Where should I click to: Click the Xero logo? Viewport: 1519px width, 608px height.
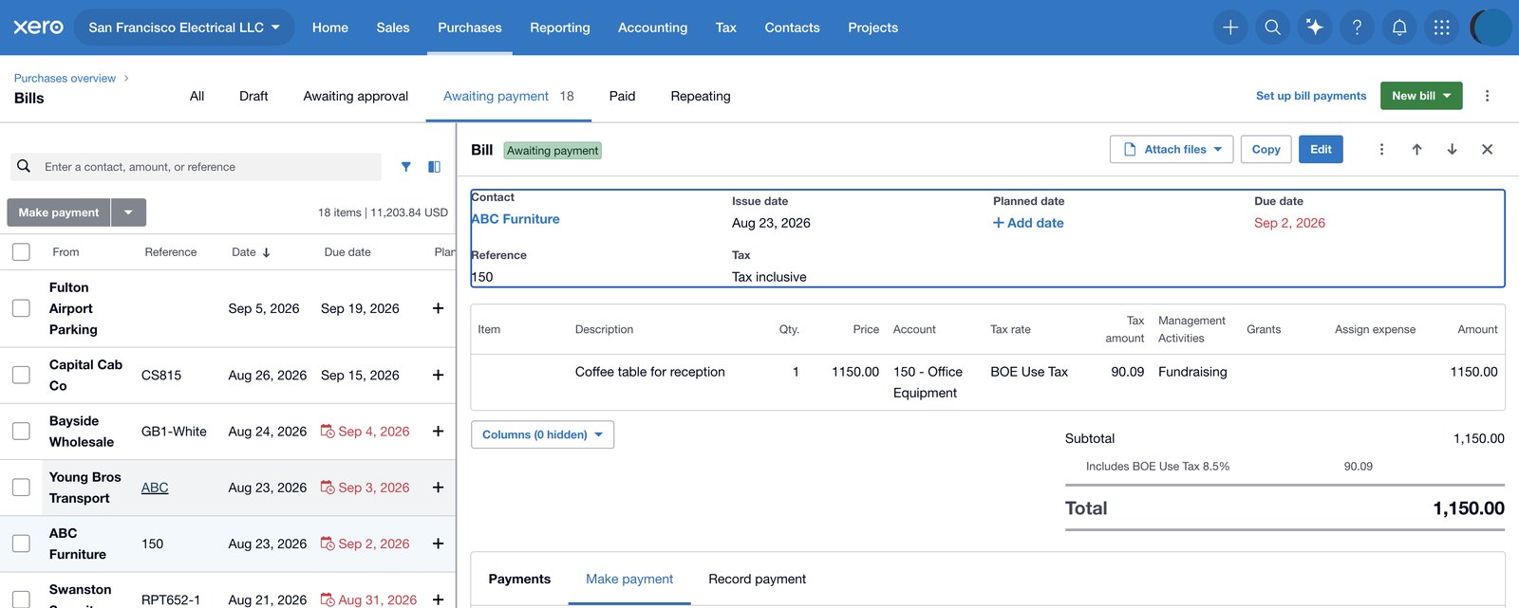click(x=39, y=27)
